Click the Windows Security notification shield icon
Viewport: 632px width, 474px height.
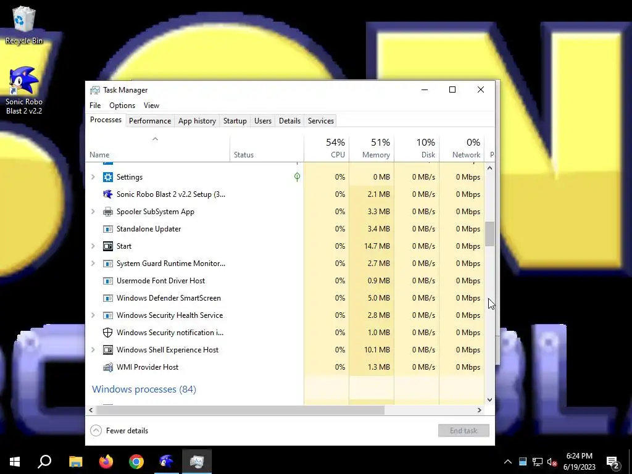pos(107,333)
